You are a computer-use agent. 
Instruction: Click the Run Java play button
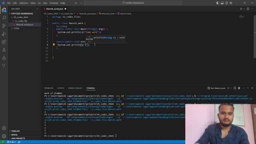[x=241, y=9]
